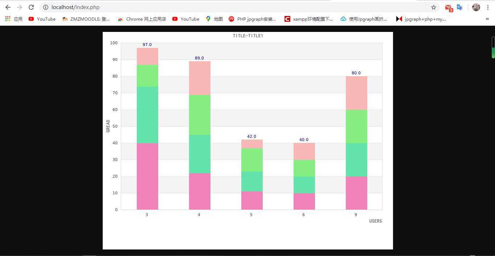
Task: Click the chart title TITLE-TITLE1
Action: tap(248, 36)
